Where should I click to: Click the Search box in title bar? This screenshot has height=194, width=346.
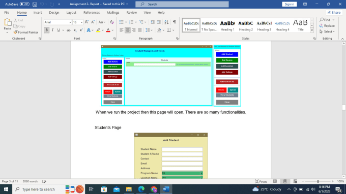[x=182, y=4]
